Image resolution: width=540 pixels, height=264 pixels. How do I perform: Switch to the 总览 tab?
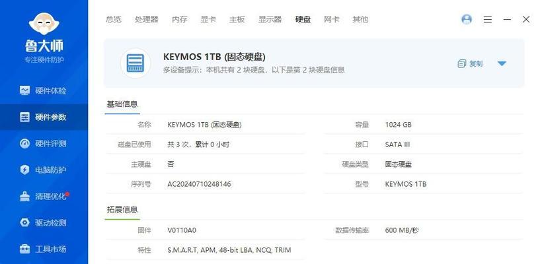(x=114, y=20)
